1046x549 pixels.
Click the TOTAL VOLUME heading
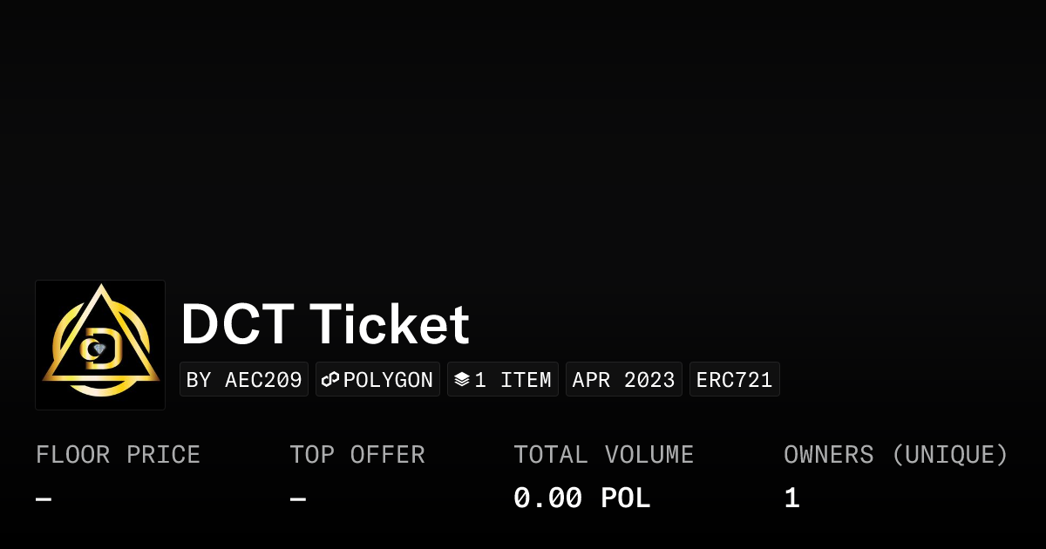click(x=603, y=455)
